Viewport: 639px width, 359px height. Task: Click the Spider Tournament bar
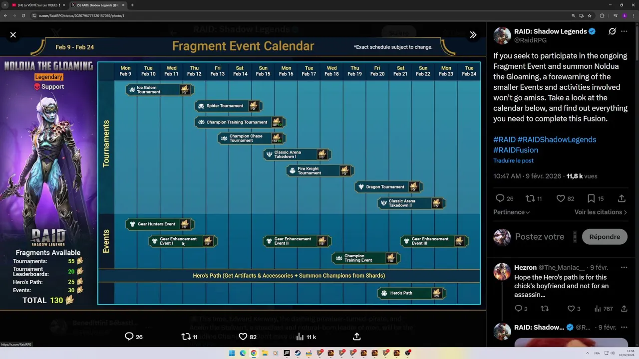point(229,106)
